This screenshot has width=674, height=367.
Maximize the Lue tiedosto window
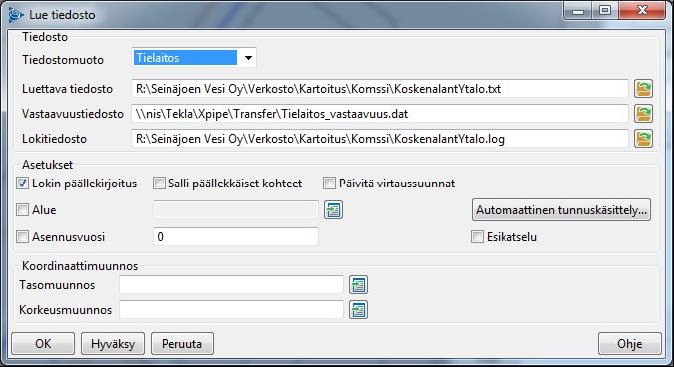(x=605, y=11)
